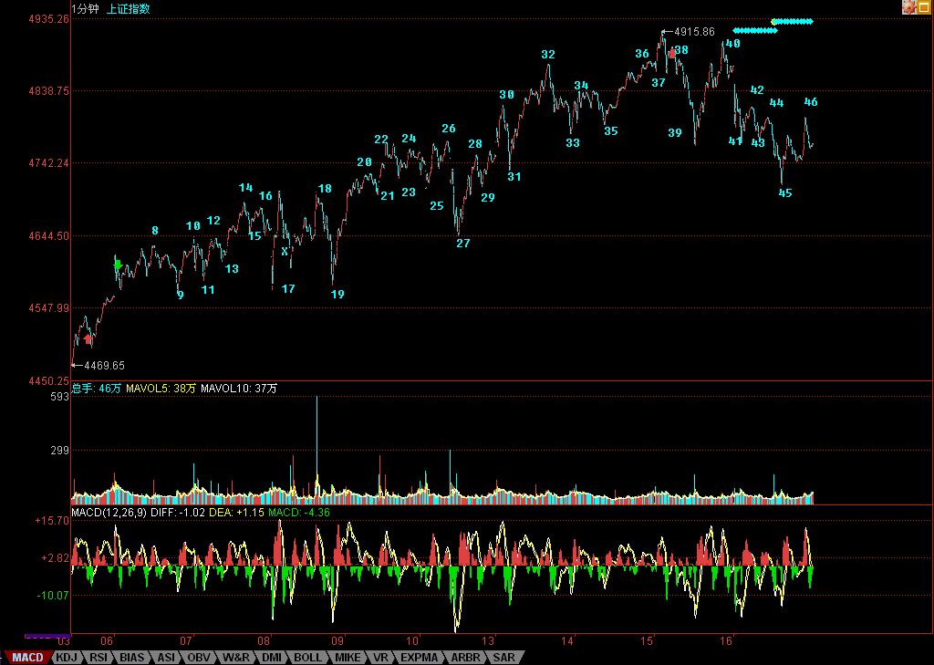This screenshot has height=665, width=934.
Task: Open the BOLL indicator tab
Action: (x=307, y=657)
